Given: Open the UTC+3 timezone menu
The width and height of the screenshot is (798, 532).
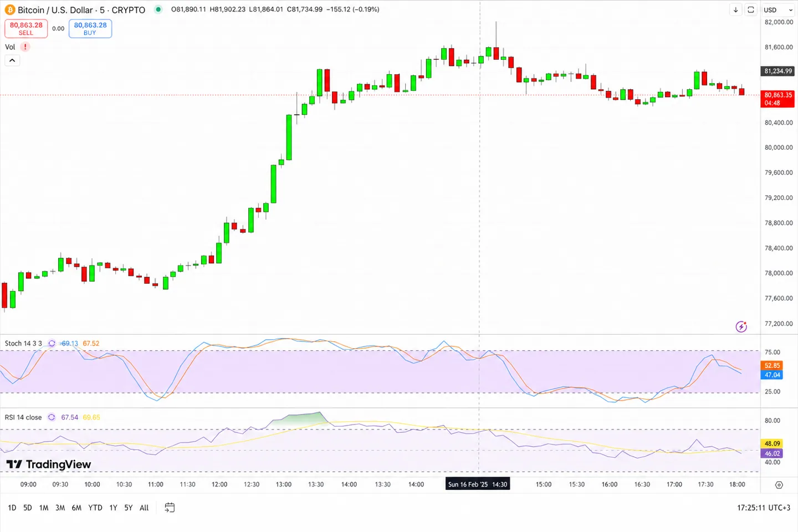Looking at the screenshot, I should [764, 508].
